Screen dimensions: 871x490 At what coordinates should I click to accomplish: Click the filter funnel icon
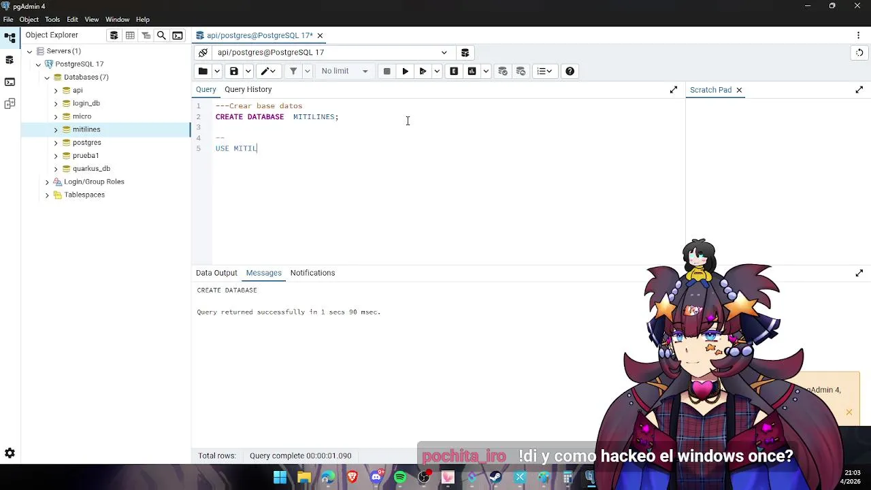[293, 71]
